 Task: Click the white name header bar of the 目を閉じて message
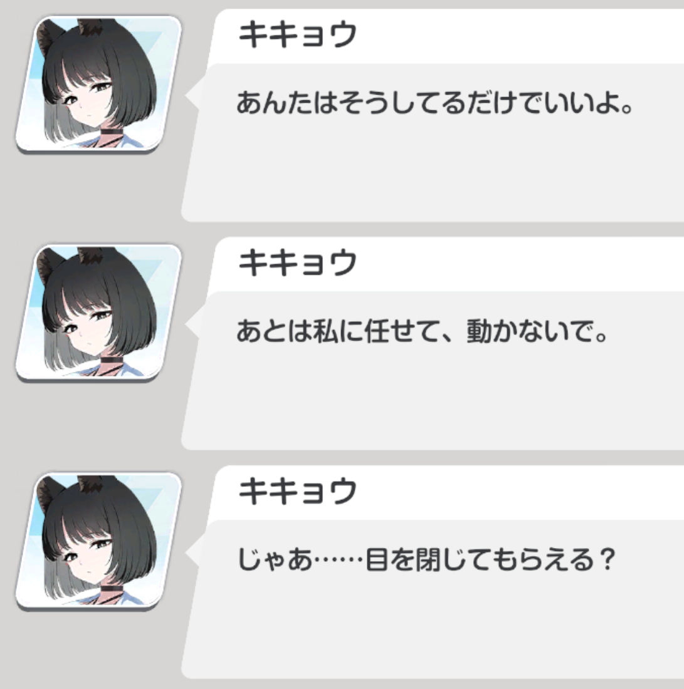pyautogui.click(x=446, y=493)
